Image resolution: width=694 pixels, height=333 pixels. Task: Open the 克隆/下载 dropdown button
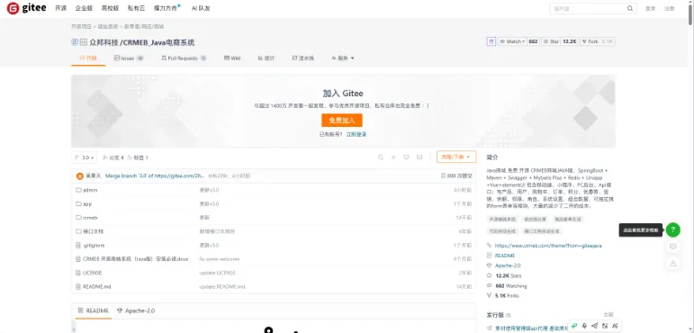tap(456, 157)
